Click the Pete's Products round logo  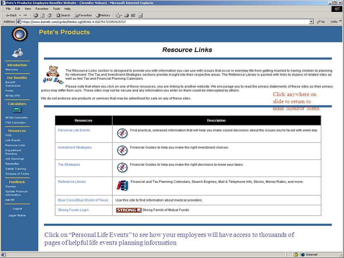pyautogui.click(x=20, y=34)
